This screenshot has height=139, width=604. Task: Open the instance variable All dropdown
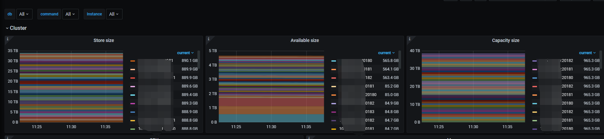pyautogui.click(x=114, y=14)
